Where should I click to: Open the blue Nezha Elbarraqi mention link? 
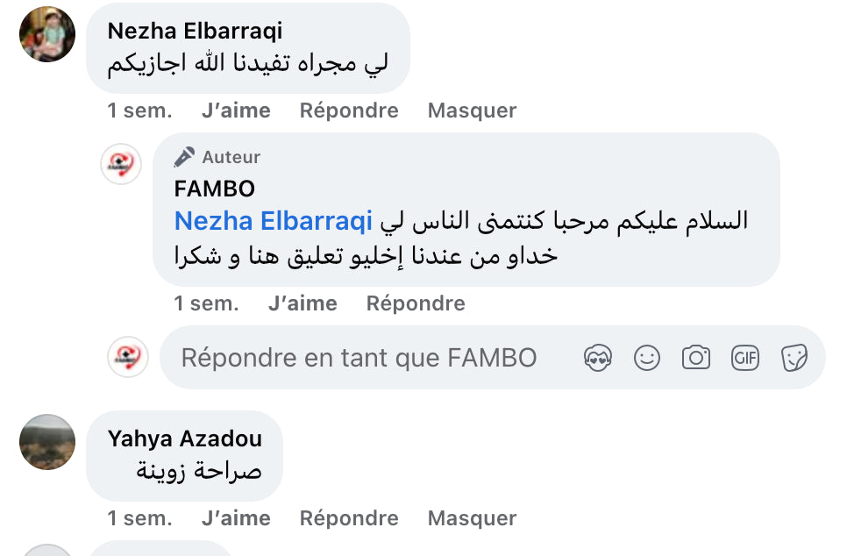274,221
